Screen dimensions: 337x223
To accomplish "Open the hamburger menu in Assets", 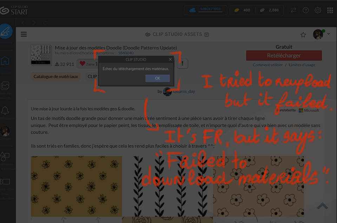I will click(24, 34).
